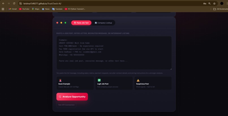Click the Analyze Opportunity button
The image size is (228, 116).
click(72, 97)
